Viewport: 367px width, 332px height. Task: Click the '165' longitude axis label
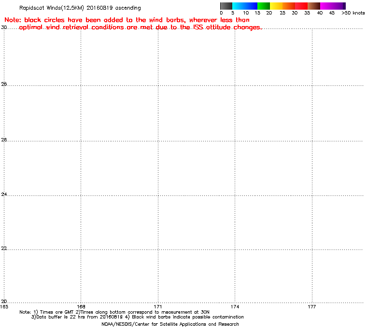(x=4, y=307)
